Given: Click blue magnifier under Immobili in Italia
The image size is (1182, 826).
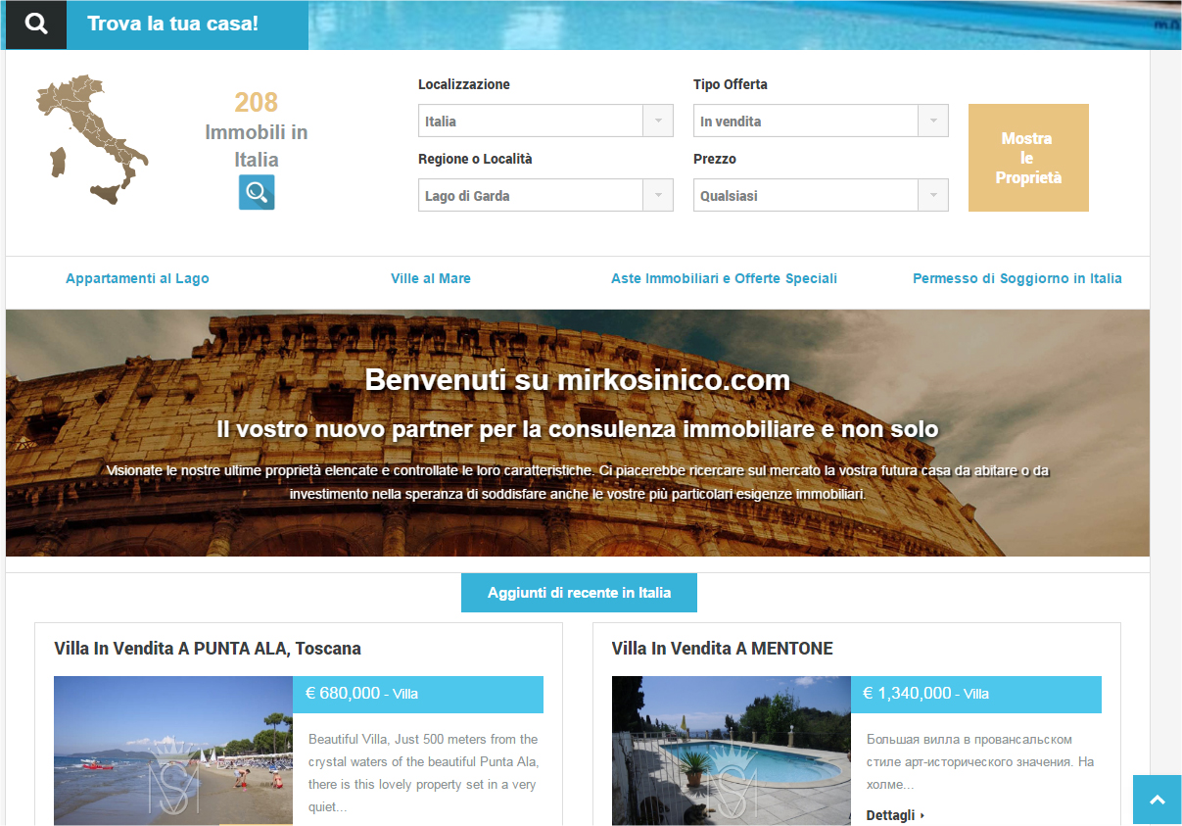Looking at the screenshot, I should pyautogui.click(x=257, y=192).
